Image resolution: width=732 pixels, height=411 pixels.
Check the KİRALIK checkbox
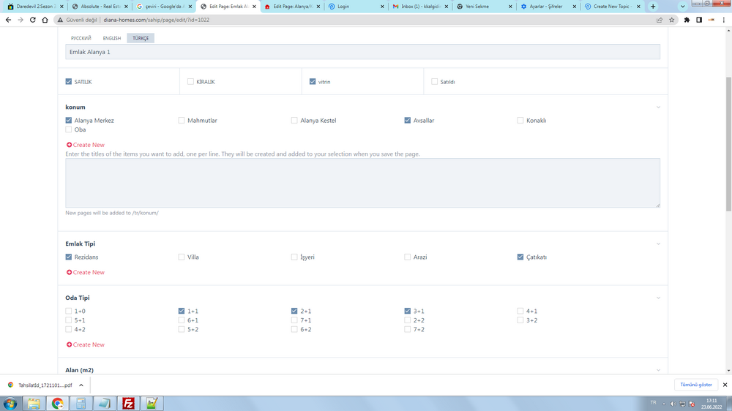[x=190, y=82]
